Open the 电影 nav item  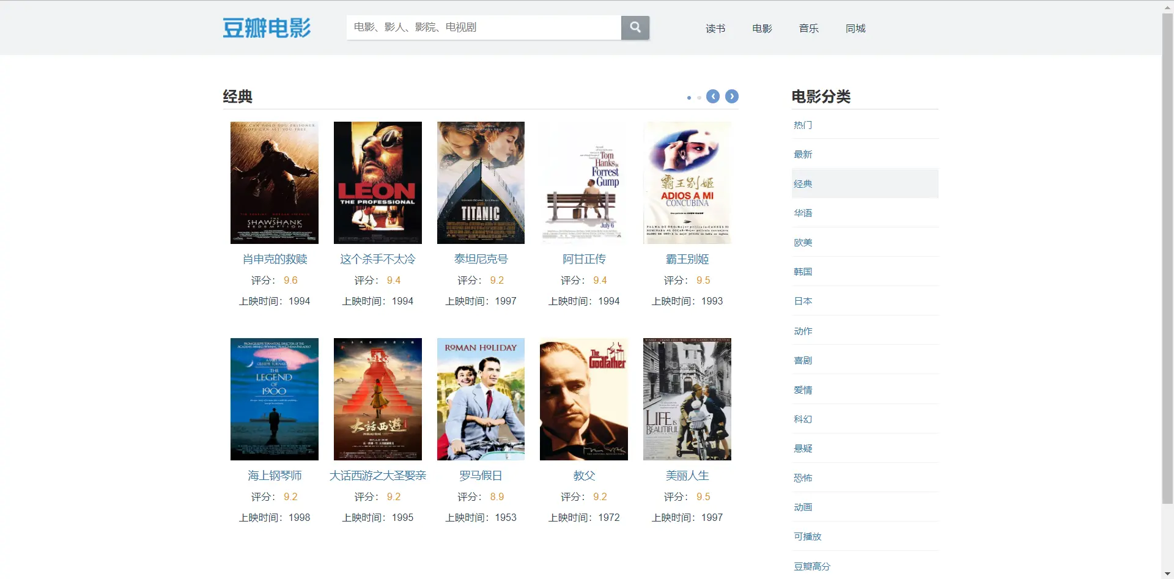point(762,28)
